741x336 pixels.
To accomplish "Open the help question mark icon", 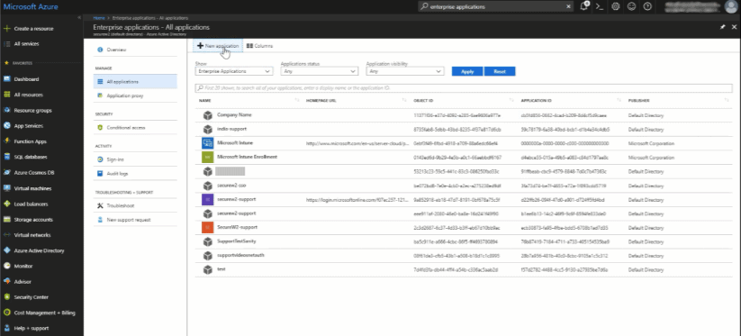I will click(647, 6).
